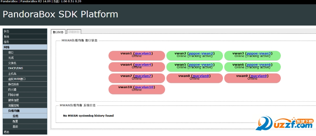This screenshot has height=136, width=316.
Task: Select the 负载均衡 load balancing item
Action: [x=25, y=110]
